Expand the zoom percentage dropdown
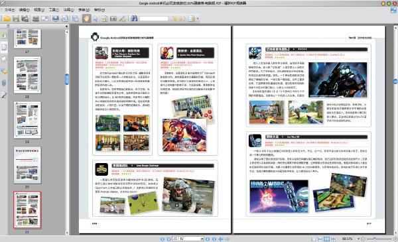Image resolution: width=398 pixels, height=242 pixels. click(358, 239)
